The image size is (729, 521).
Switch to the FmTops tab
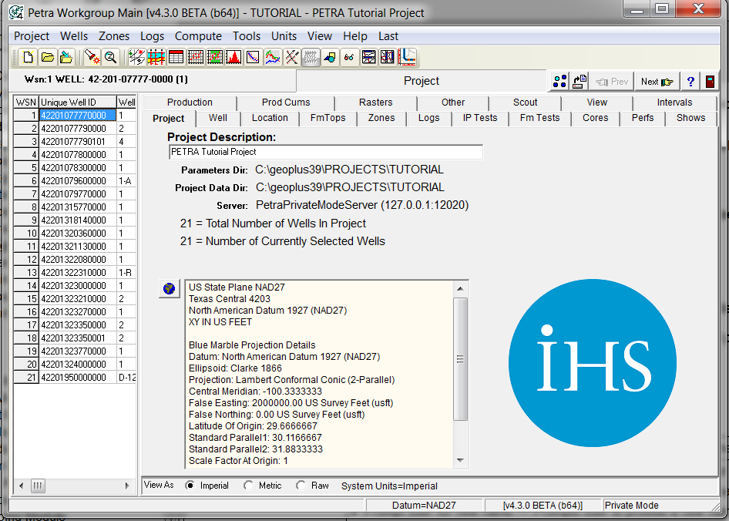328,118
